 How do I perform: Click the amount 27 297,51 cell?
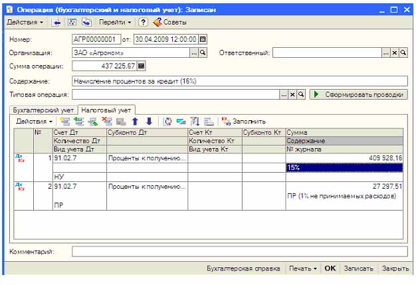(x=344, y=187)
